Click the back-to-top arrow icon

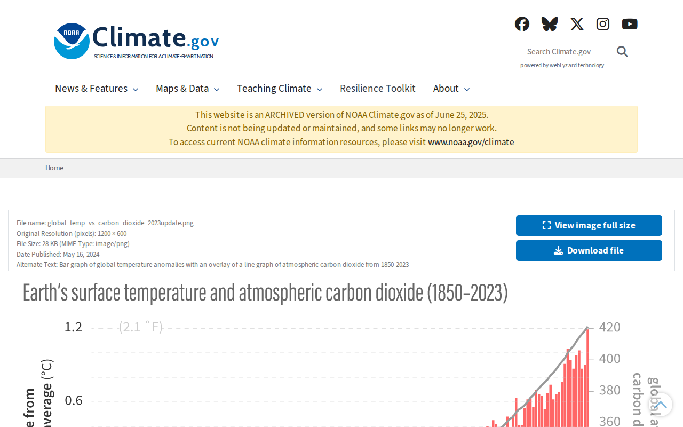[661, 405]
